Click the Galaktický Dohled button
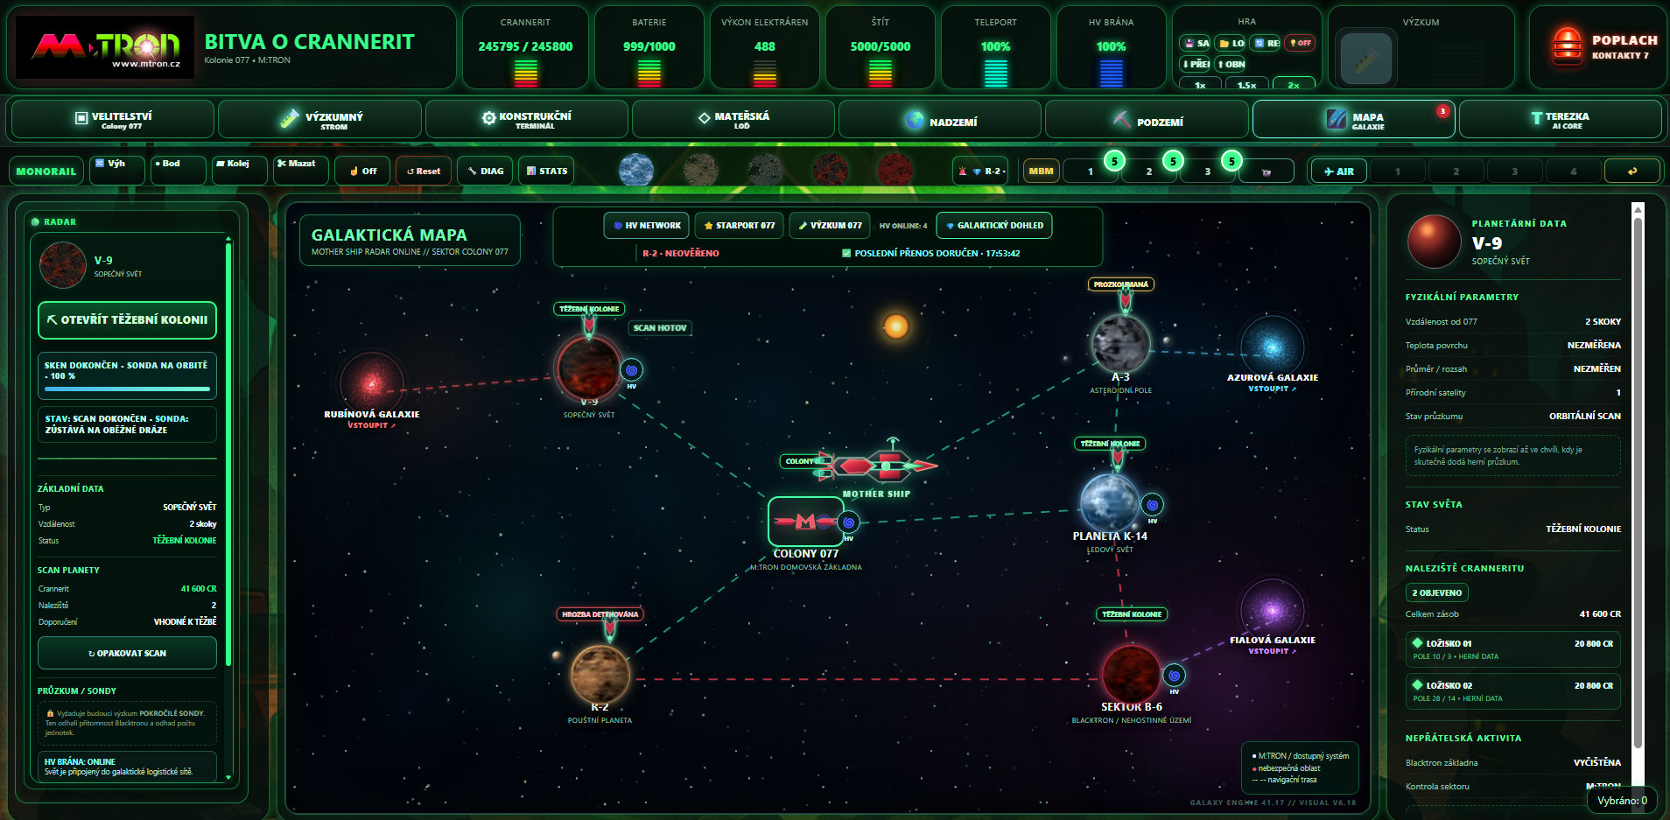1670x820 pixels. pos(994,226)
